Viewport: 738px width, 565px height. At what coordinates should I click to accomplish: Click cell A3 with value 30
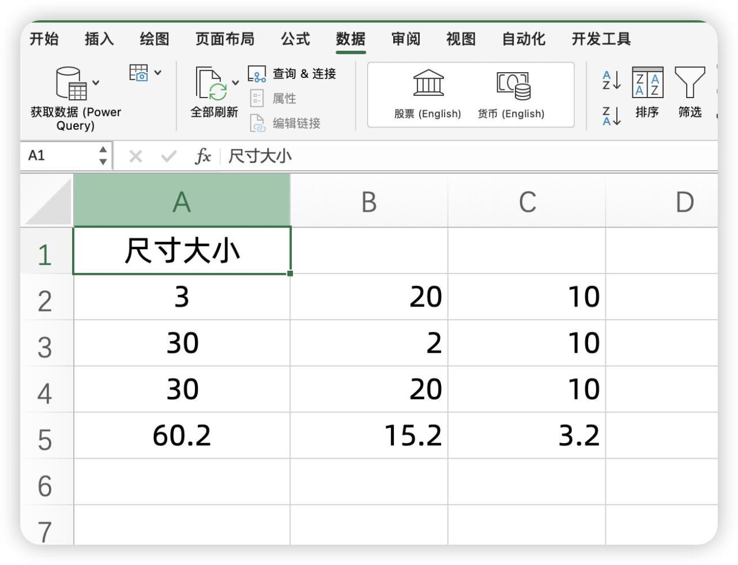[182, 343]
